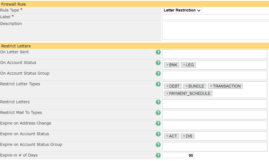This screenshot has width=269, height=161.
Task: Click the Restrict Letters section header
Action: click(x=135, y=46)
